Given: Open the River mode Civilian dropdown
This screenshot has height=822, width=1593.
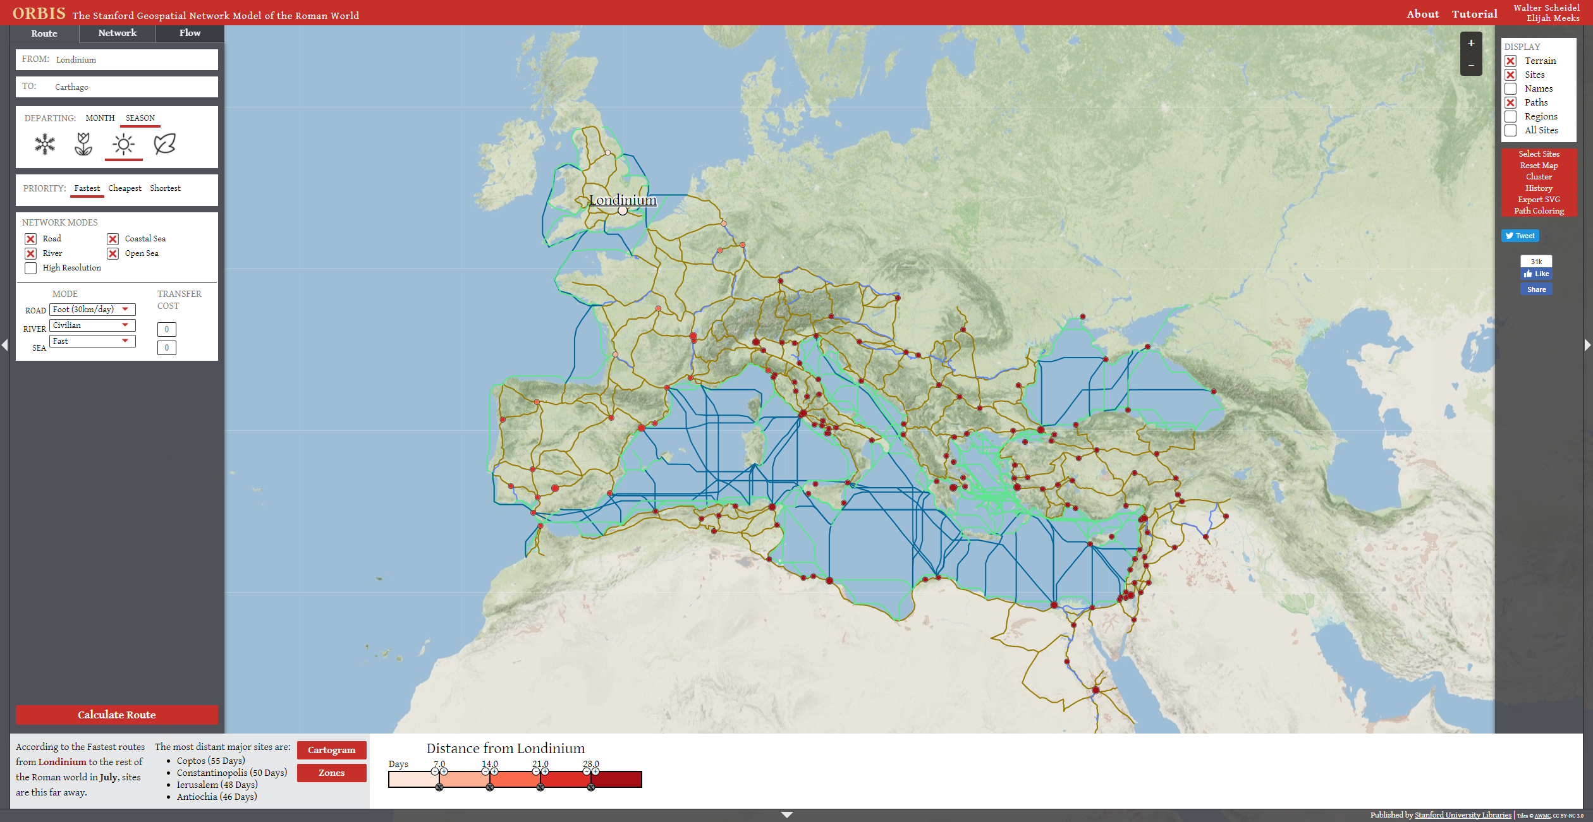Looking at the screenshot, I should (92, 325).
